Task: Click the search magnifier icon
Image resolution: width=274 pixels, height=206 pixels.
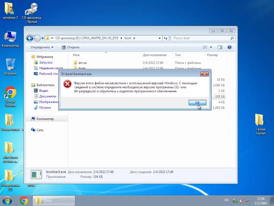Action: click(x=232, y=38)
